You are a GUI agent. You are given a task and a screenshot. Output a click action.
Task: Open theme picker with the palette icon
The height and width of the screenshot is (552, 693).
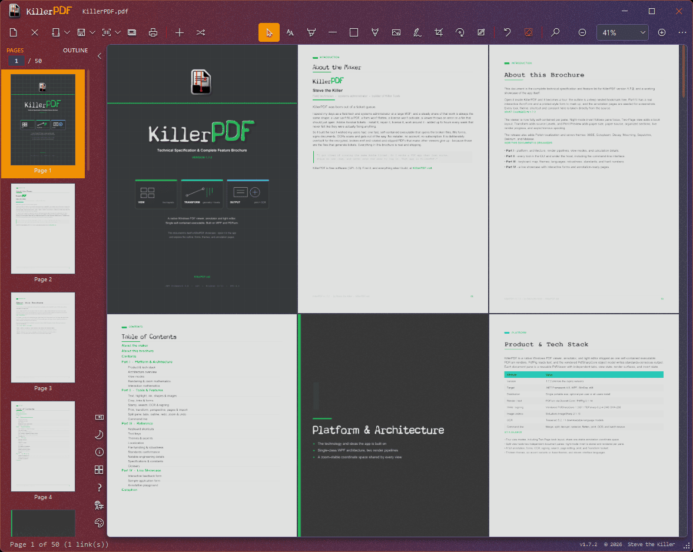coord(100,523)
